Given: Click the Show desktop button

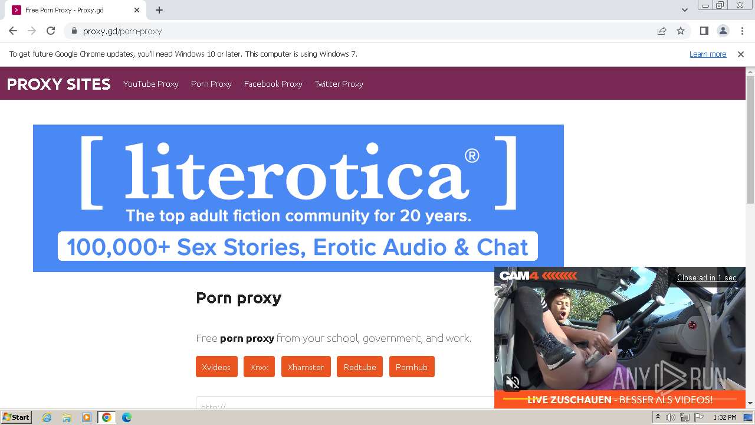Looking at the screenshot, I should (749, 417).
